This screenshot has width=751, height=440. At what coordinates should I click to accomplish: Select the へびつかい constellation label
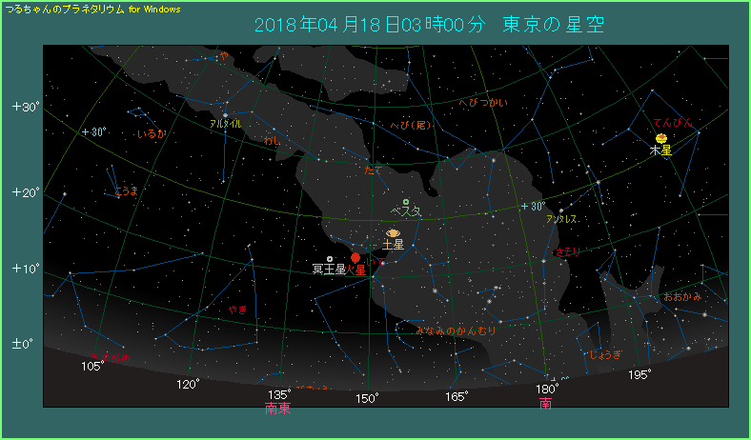point(483,102)
